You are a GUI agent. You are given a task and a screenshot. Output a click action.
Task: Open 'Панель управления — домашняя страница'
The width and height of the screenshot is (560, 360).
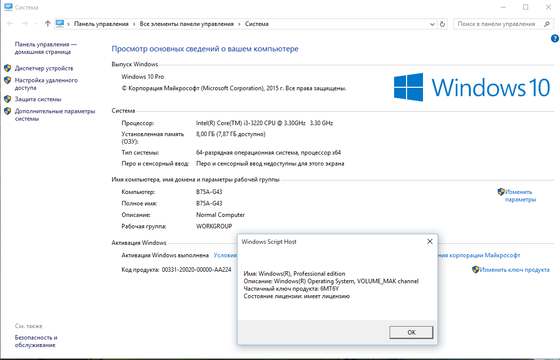[x=46, y=48]
